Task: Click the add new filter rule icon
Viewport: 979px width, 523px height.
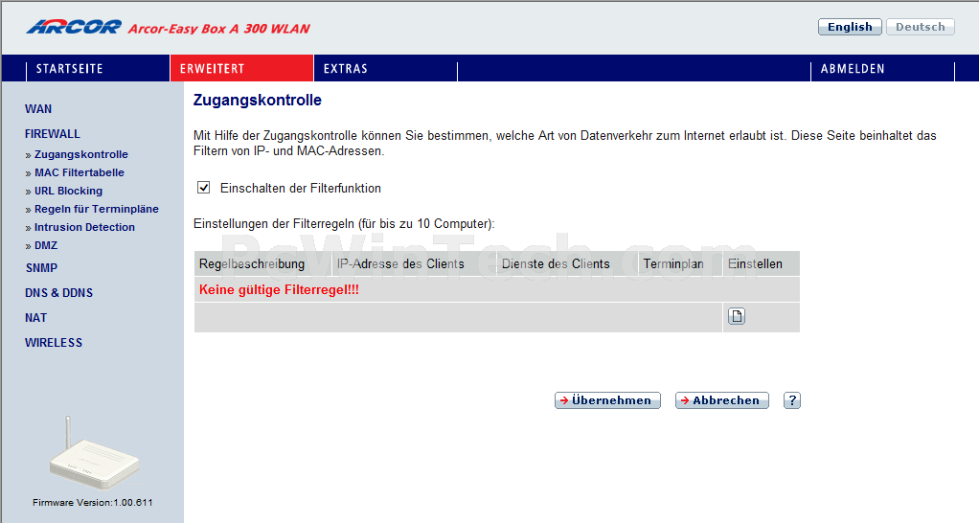Action: (x=737, y=316)
